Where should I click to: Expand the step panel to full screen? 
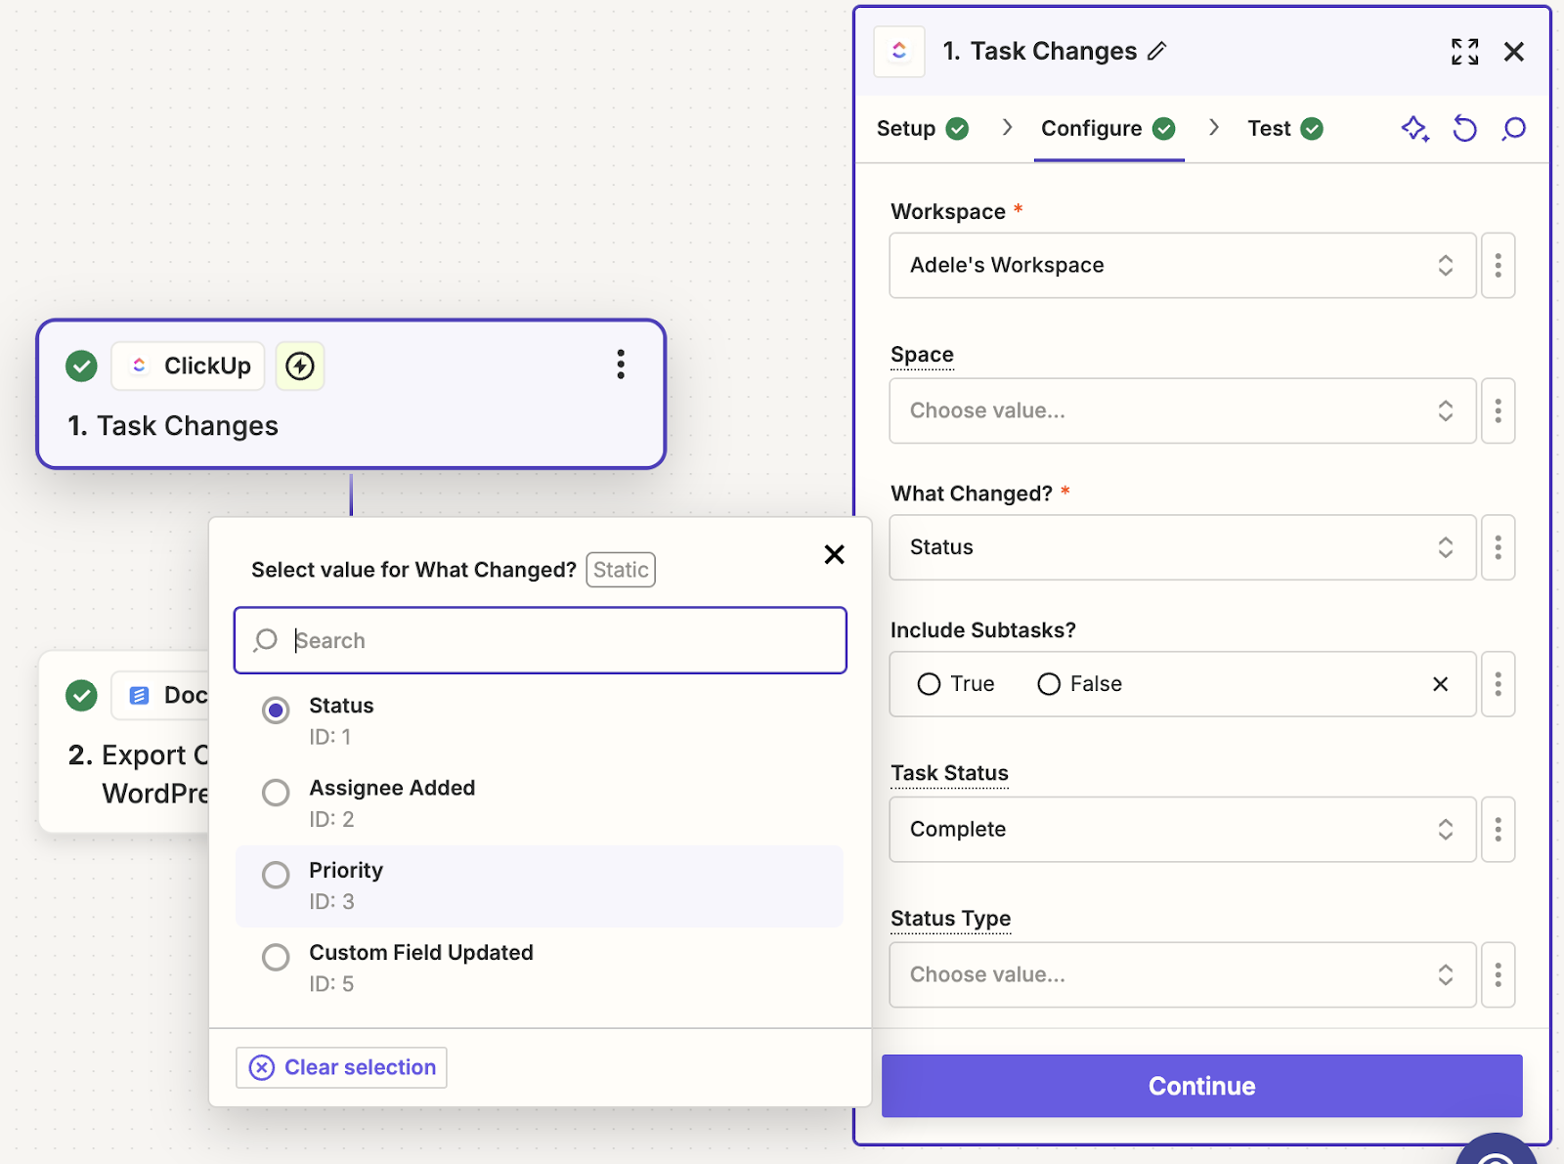point(1464,52)
